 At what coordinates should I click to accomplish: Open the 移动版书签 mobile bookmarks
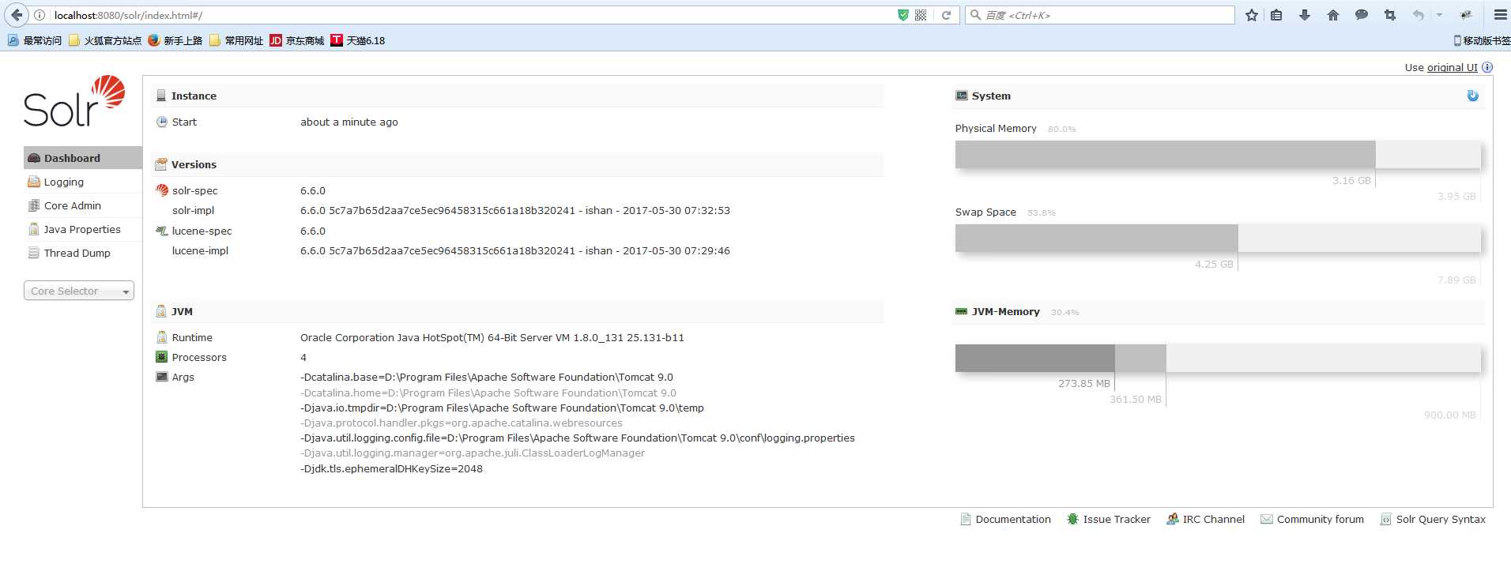1482,40
